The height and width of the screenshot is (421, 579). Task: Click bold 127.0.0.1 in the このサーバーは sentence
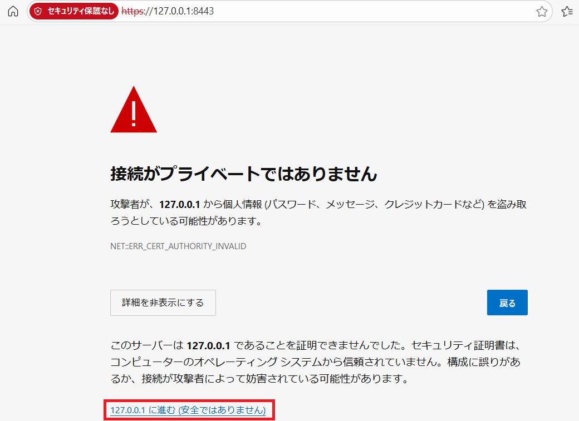[208, 345]
